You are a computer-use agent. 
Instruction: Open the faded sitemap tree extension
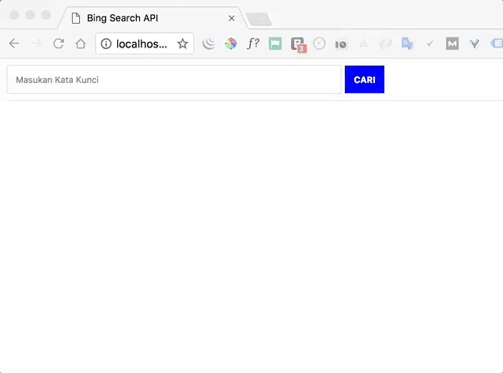(364, 43)
